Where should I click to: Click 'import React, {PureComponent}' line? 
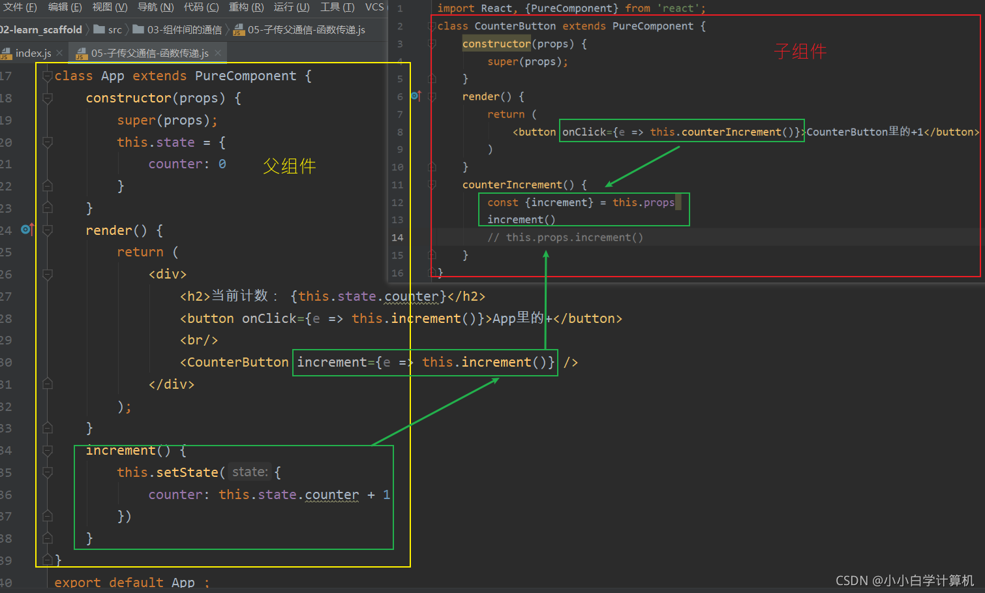coord(571,8)
